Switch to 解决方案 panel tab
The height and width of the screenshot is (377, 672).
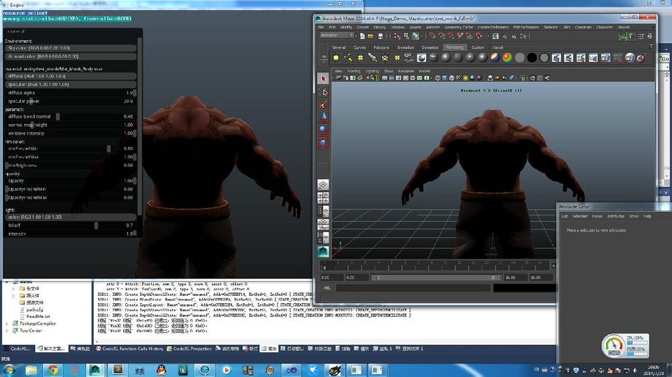(50, 349)
